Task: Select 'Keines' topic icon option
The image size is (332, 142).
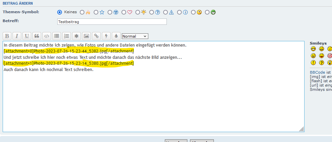Action: click(60, 12)
